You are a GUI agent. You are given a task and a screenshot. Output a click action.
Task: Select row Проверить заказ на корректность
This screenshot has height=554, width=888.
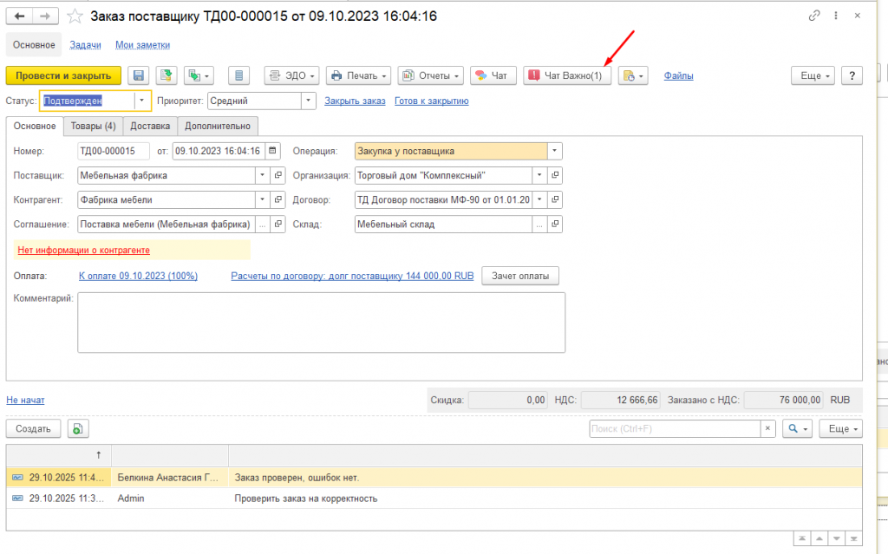coord(434,499)
